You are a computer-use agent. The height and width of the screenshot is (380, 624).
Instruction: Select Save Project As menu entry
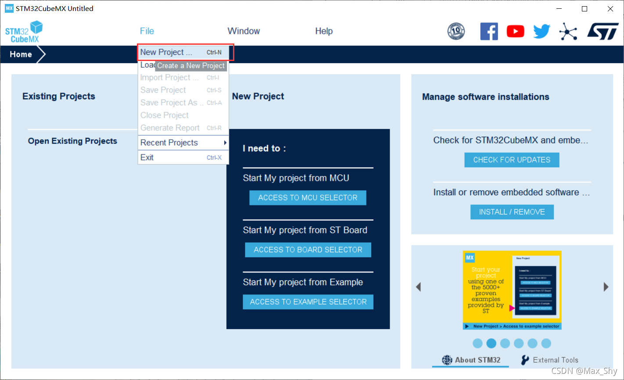183,103
